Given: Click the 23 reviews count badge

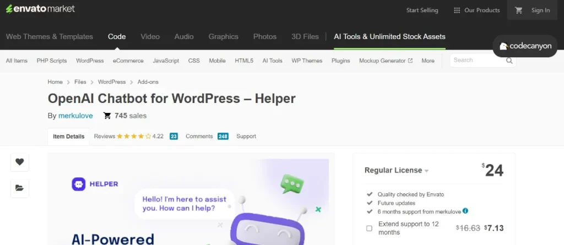Looking at the screenshot, I should pos(173,137).
